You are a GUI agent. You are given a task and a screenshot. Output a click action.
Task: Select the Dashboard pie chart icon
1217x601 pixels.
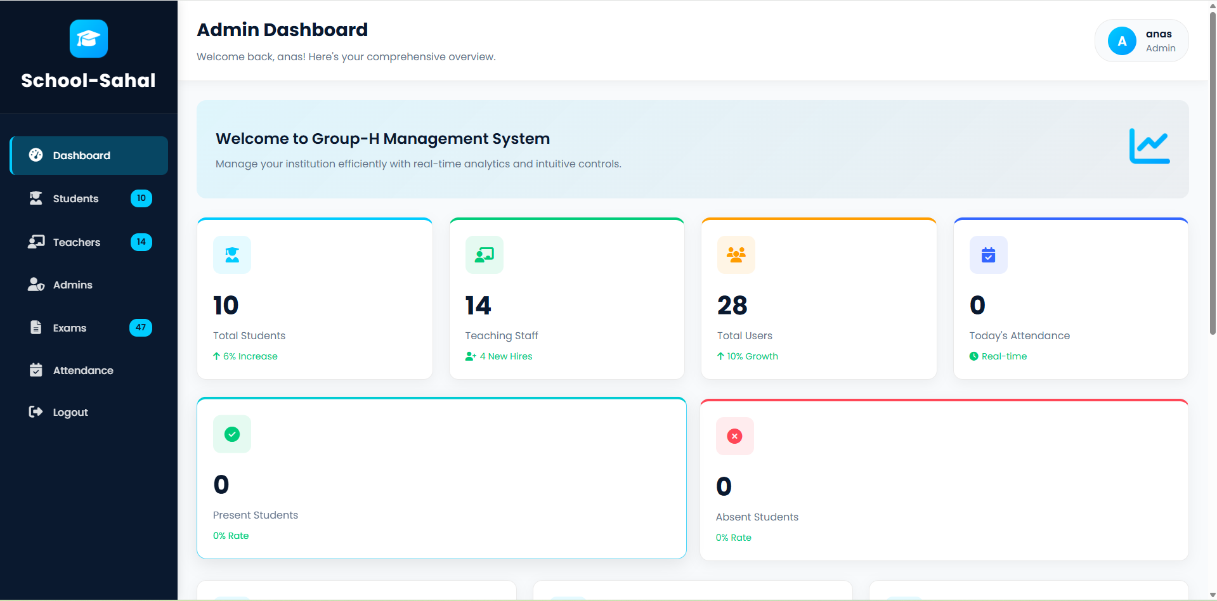pyautogui.click(x=36, y=155)
